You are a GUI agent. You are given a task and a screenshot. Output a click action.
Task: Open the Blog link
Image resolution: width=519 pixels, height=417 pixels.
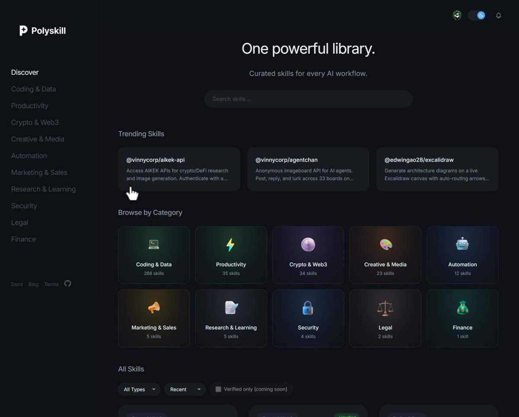33,284
